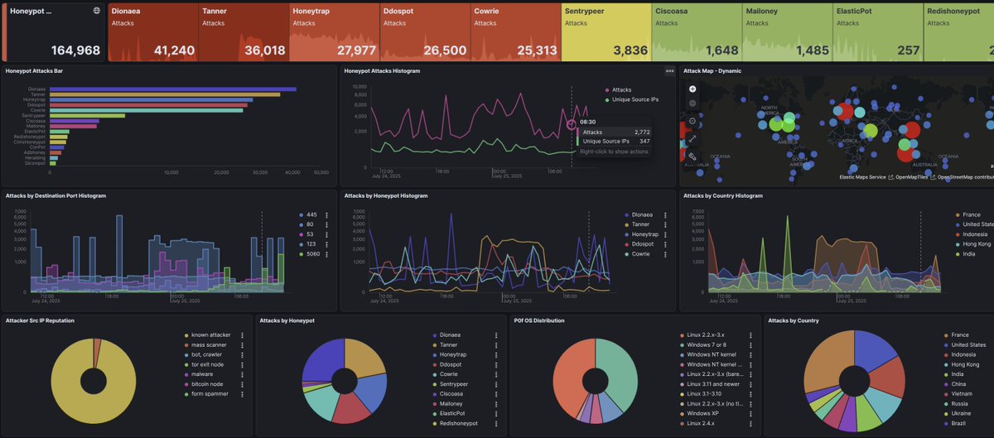Click Attacks by Destination Port Histogram title

point(55,195)
